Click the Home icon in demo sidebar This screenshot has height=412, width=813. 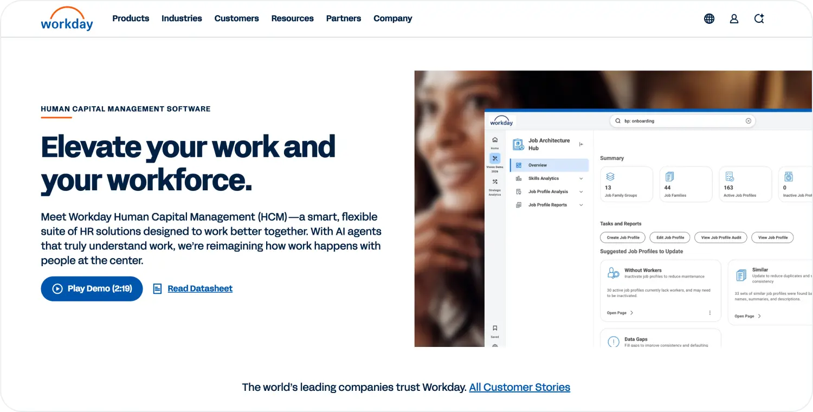click(x=495, y=140)
